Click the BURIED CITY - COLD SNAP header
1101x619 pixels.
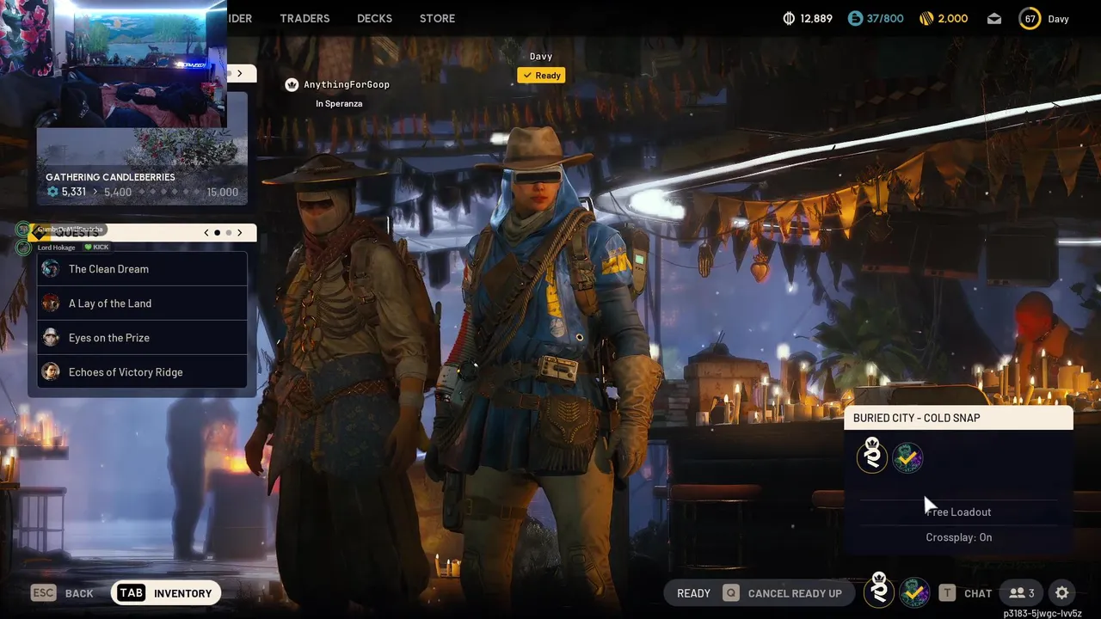(958, 418)
